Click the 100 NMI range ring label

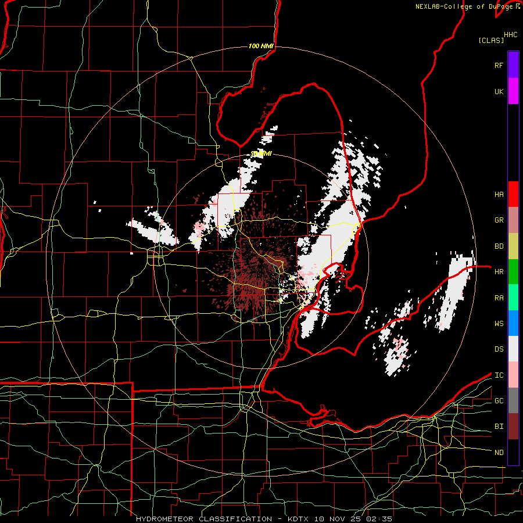[x=261, y=46]
